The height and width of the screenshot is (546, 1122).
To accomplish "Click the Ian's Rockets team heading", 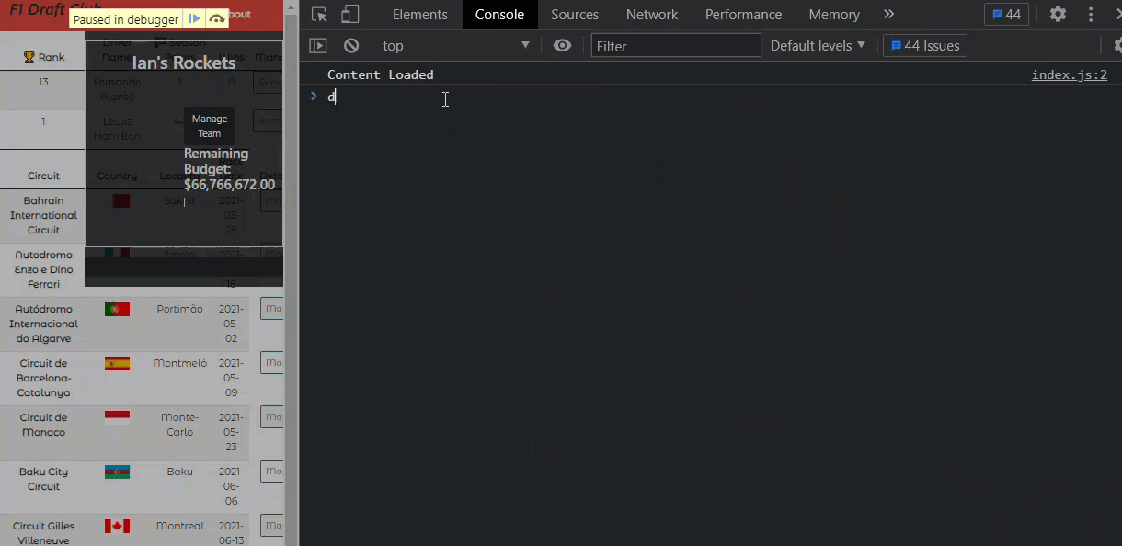I will pos(184,63).
